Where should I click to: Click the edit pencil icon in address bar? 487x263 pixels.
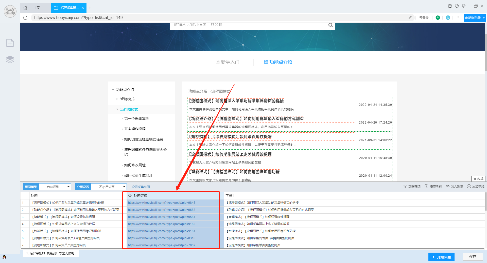(410, 18)
